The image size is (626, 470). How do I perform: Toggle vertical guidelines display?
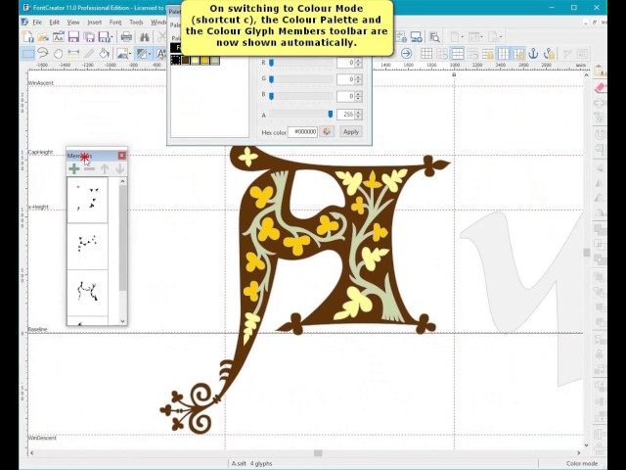[503, 53]
